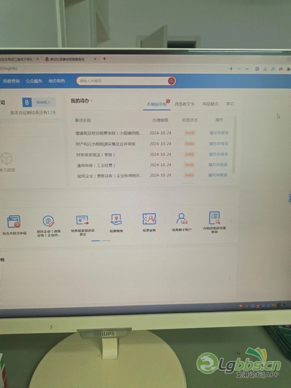Expand the chevron dropdown in browser toolbar
Viewport: 291px width, 388px height.
[247, 69]
